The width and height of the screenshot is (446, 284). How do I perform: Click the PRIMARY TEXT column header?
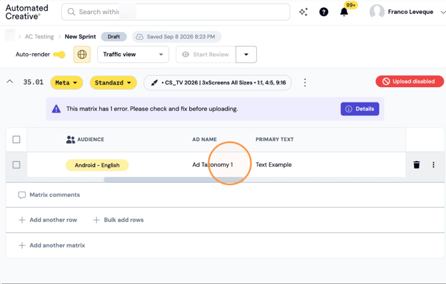tap(274, 140)
